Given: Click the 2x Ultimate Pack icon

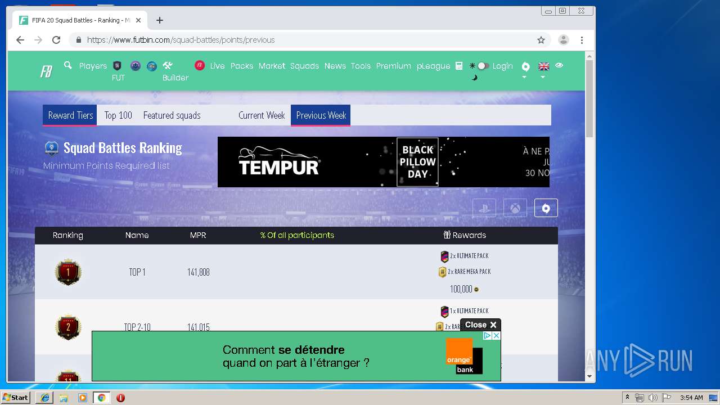Looking at the screenshot, I should click(x=444, y=256).
